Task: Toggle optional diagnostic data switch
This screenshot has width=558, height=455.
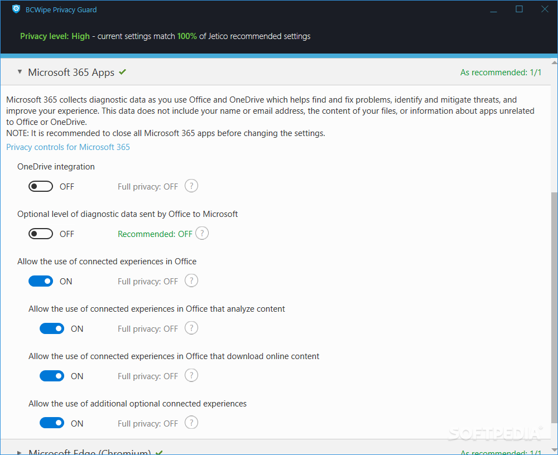Action: click(41, 234)
